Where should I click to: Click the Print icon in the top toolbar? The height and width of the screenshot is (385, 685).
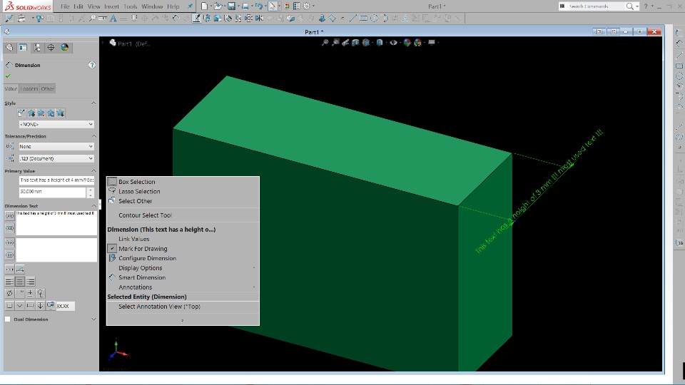click(x=245, y=6)
